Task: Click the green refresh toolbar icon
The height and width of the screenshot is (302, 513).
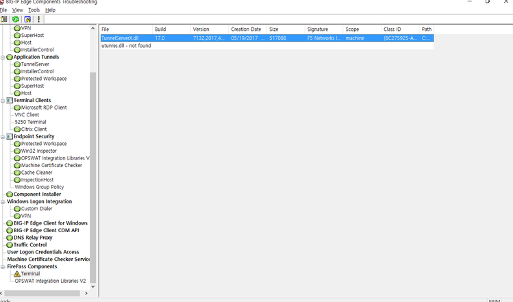Action: point(15,19)
